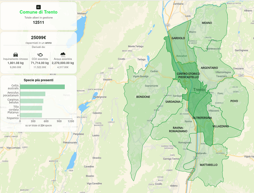Click the Zambana town label
Image resolution: width=254 pixels, height=193 pixels.
click(178, 4)
